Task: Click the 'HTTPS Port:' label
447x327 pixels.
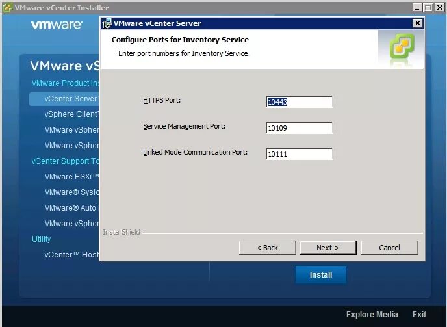Action: pyautogui.click(x=162, y=100)
